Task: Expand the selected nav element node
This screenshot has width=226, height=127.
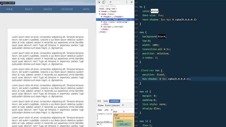Action: click(x=102, y=19)
